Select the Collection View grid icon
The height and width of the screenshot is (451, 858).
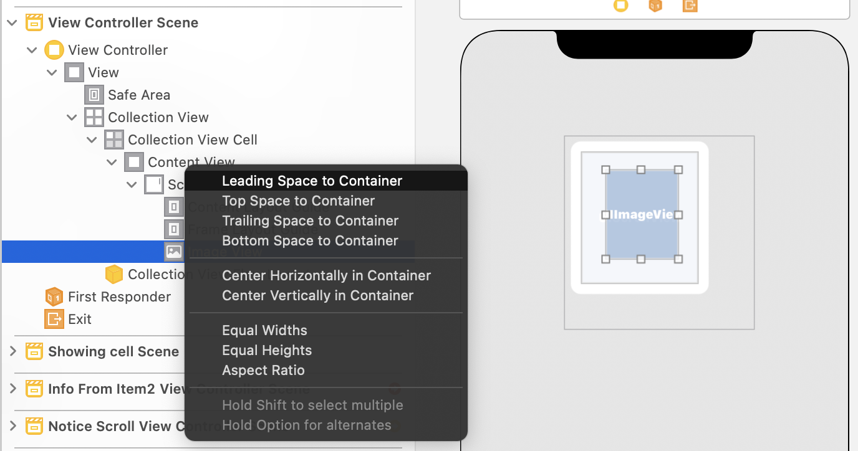[x=94, y=117]
